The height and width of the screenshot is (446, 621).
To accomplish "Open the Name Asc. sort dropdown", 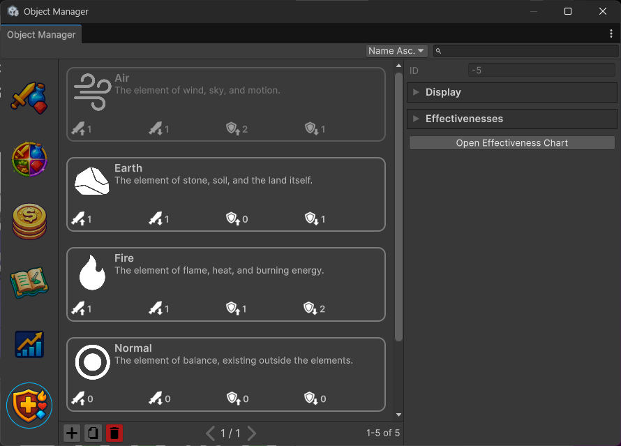I will click(x=396, y=51).
